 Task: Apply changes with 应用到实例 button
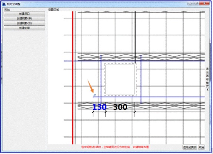point(190,147)
